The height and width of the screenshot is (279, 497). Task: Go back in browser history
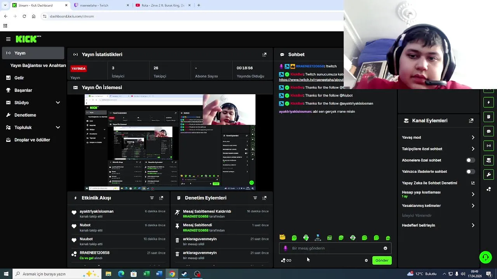point(5,16)
